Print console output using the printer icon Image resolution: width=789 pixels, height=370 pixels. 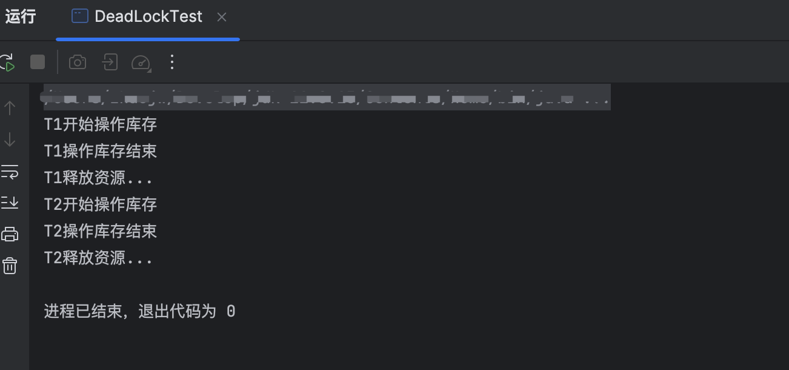click(10, 234)
